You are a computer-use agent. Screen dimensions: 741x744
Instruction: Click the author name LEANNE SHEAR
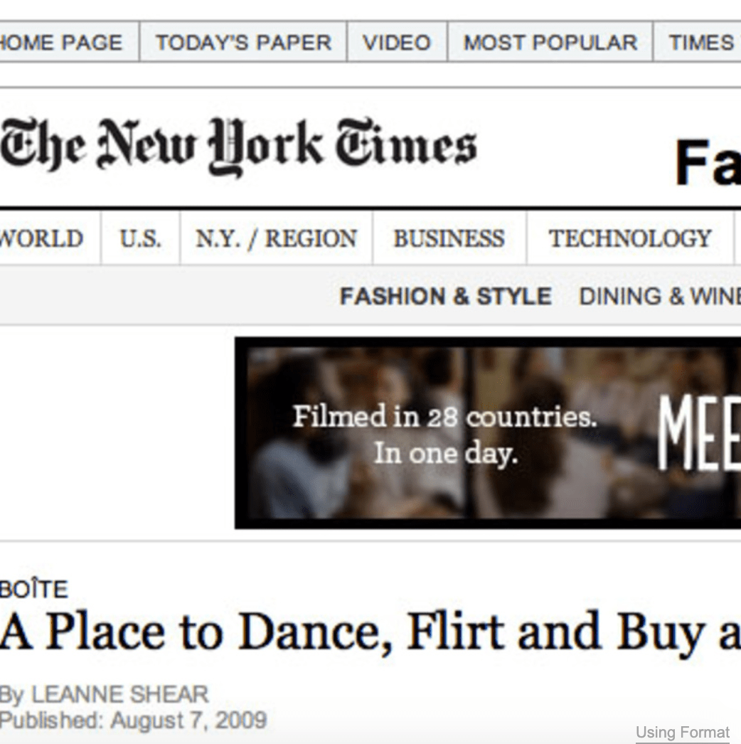coord(120,694)
